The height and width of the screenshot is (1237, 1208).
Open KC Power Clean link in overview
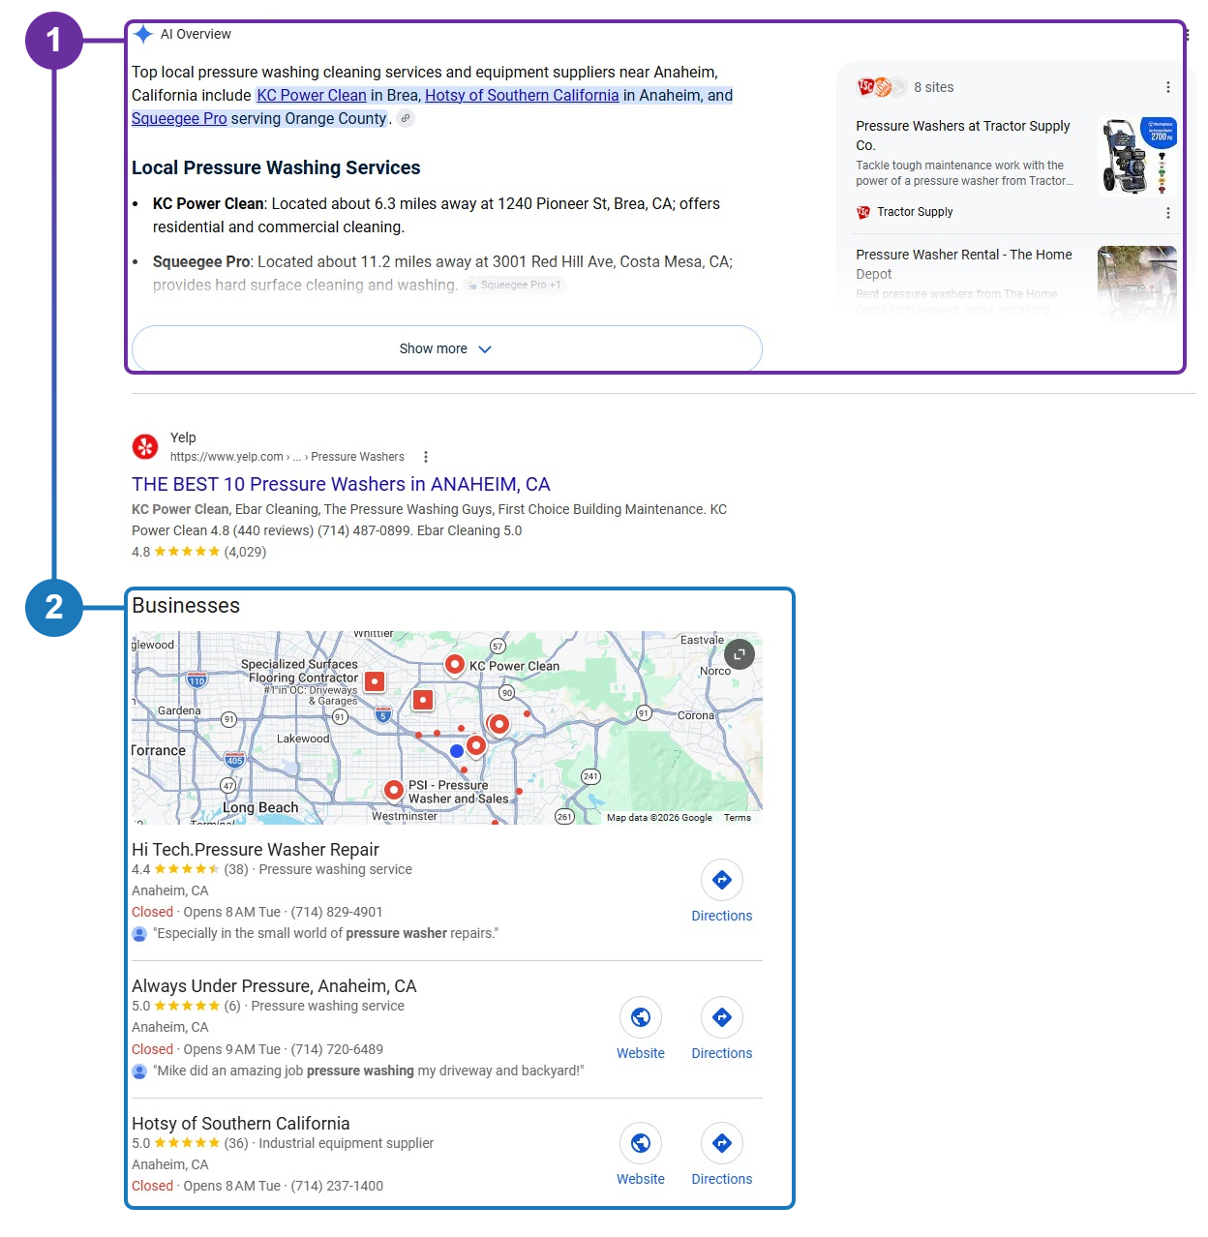click(312, 95)
